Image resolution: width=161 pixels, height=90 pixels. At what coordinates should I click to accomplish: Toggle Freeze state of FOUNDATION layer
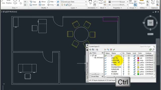(129, 67)
